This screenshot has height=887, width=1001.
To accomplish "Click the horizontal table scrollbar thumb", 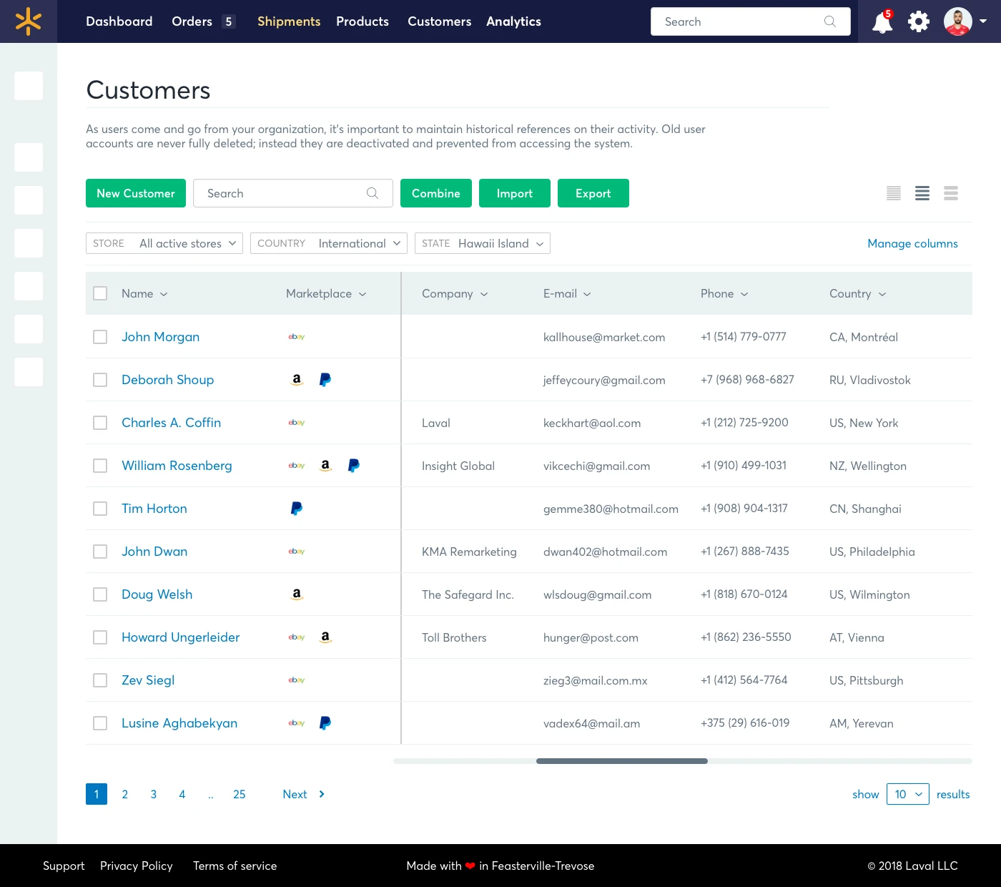I will point(622,761).
